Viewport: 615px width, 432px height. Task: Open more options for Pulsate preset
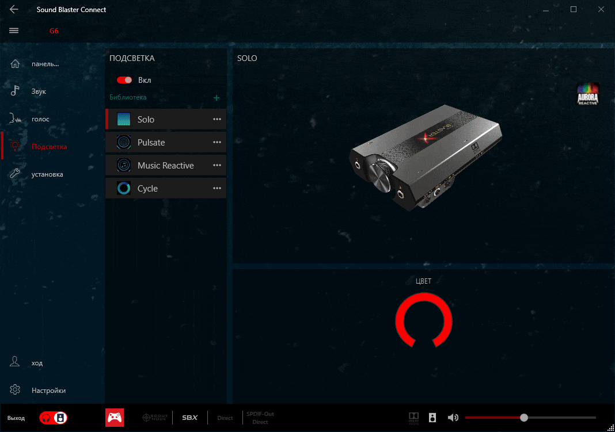tap(217, 142)
